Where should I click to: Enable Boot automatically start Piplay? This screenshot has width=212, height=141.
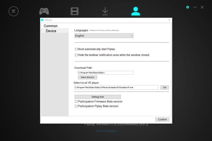[76, 49]
